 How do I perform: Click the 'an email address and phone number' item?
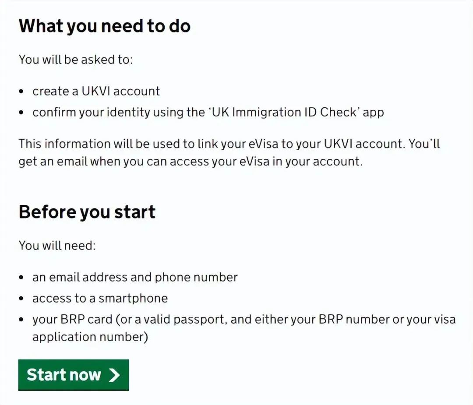click(135, 278)
